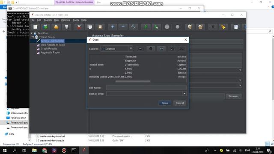
Task: Open the Files of Type dropdown
Action: [185, 94]
